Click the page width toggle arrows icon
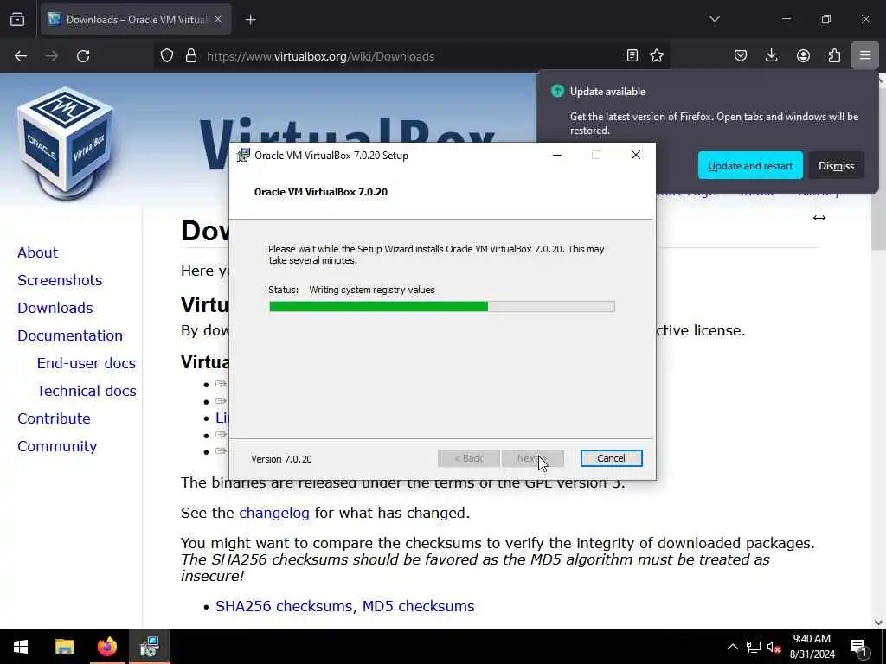 pyautogui.click(x=819, y=218)
